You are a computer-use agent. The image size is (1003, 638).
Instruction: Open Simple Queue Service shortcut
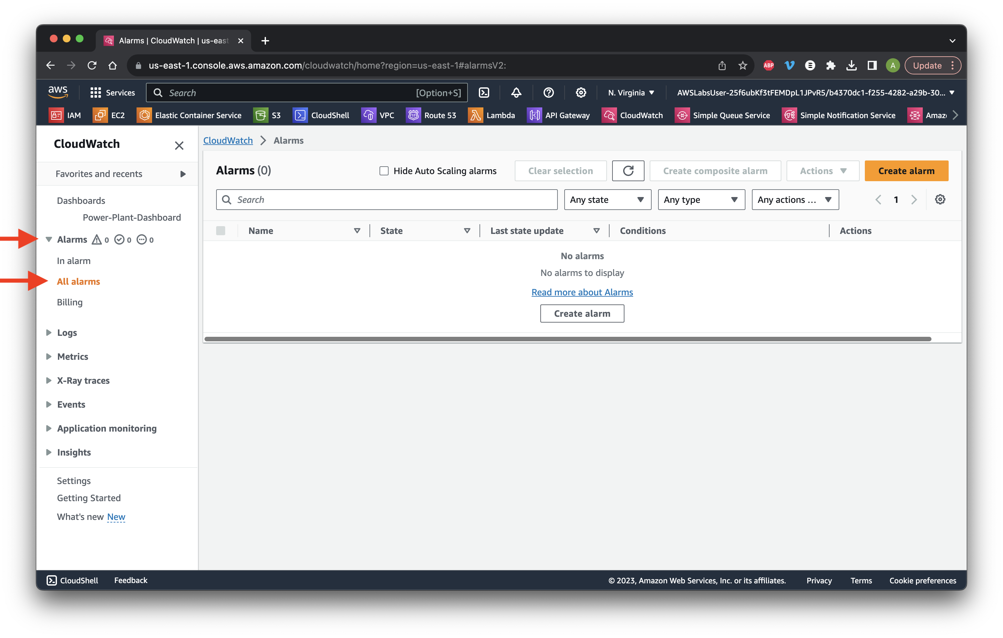[x=723, y=115]
